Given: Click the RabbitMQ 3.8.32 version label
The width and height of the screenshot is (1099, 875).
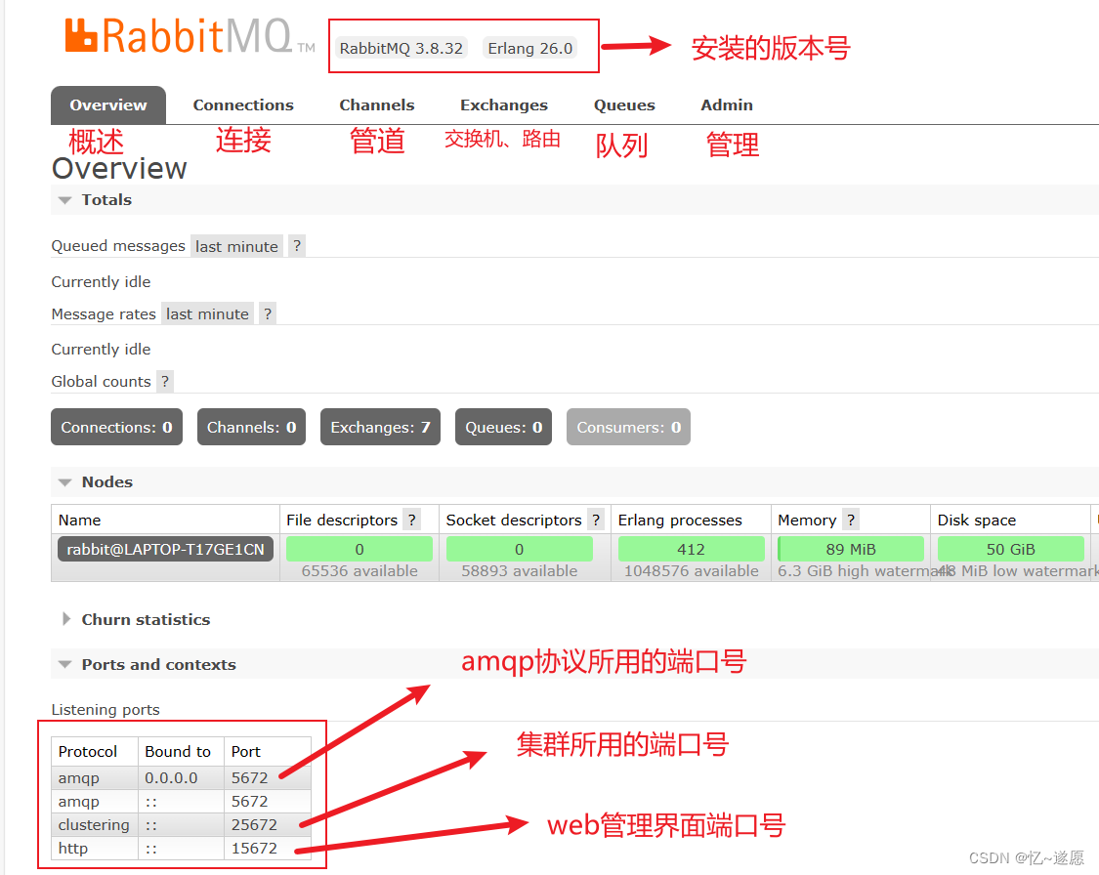Looking at the screenshot, I should (x=401, y=48).
